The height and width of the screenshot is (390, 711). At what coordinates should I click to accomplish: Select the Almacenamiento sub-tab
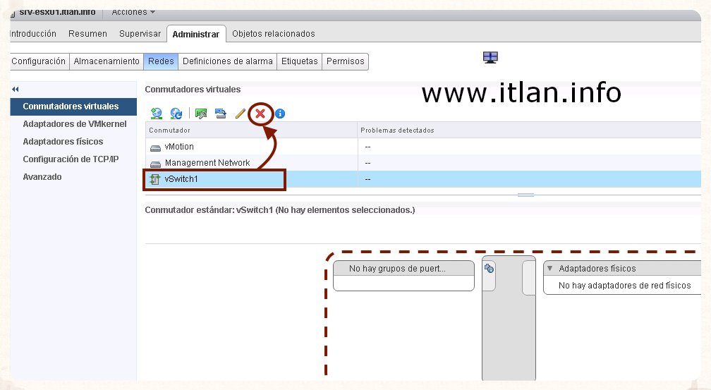point(107,61)
